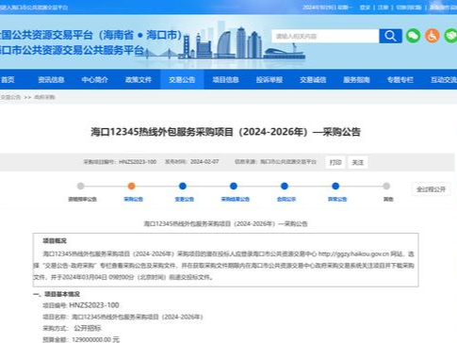457x343 pixels.
Task: Click the 注册 register link
Action: click(x=383, y=8)
